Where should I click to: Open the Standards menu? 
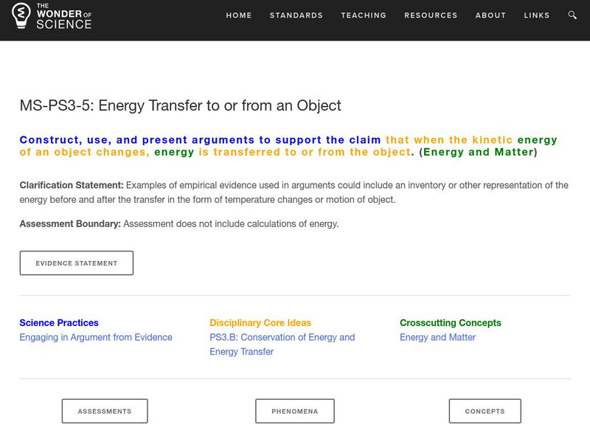[x=296, y=15]
